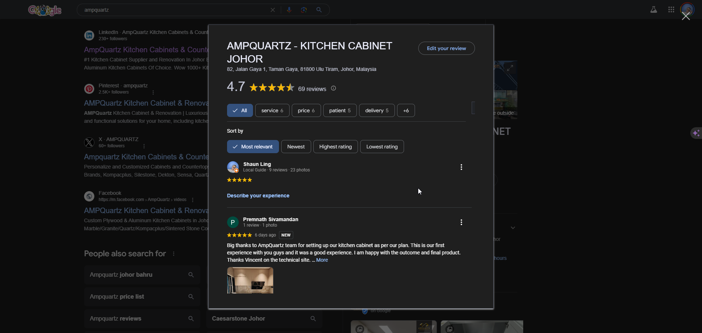Click Describe your experience link
The image size is (702, 333).
258,196
